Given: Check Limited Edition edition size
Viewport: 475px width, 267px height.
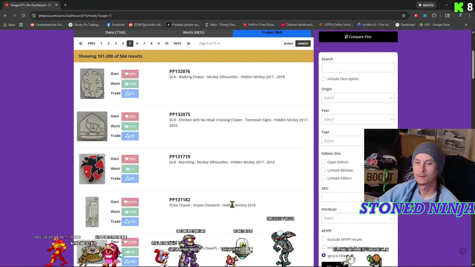Looking at the screenshot, I should (x=324, y=178).
